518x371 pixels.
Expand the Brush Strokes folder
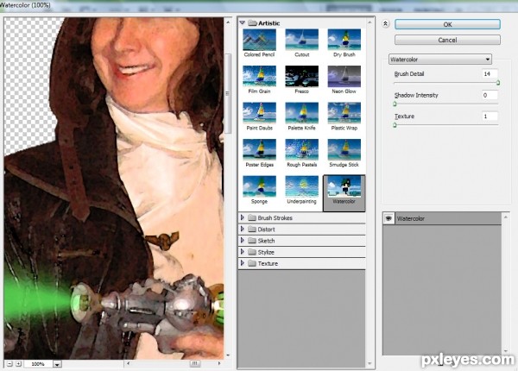tap(242, 217)
